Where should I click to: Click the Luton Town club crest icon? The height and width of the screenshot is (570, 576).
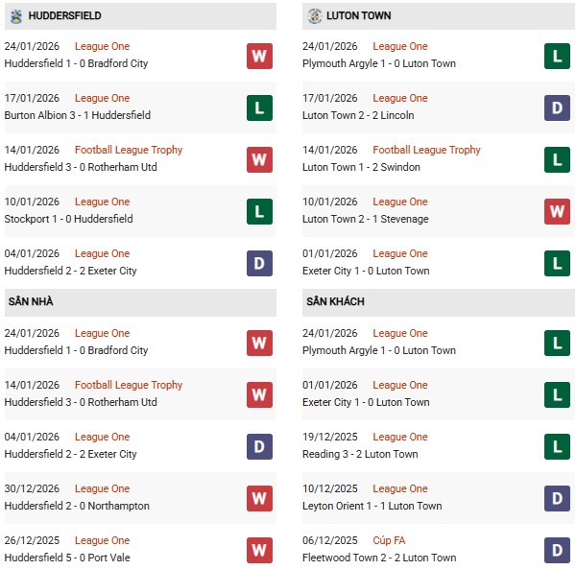click(314, 16)
